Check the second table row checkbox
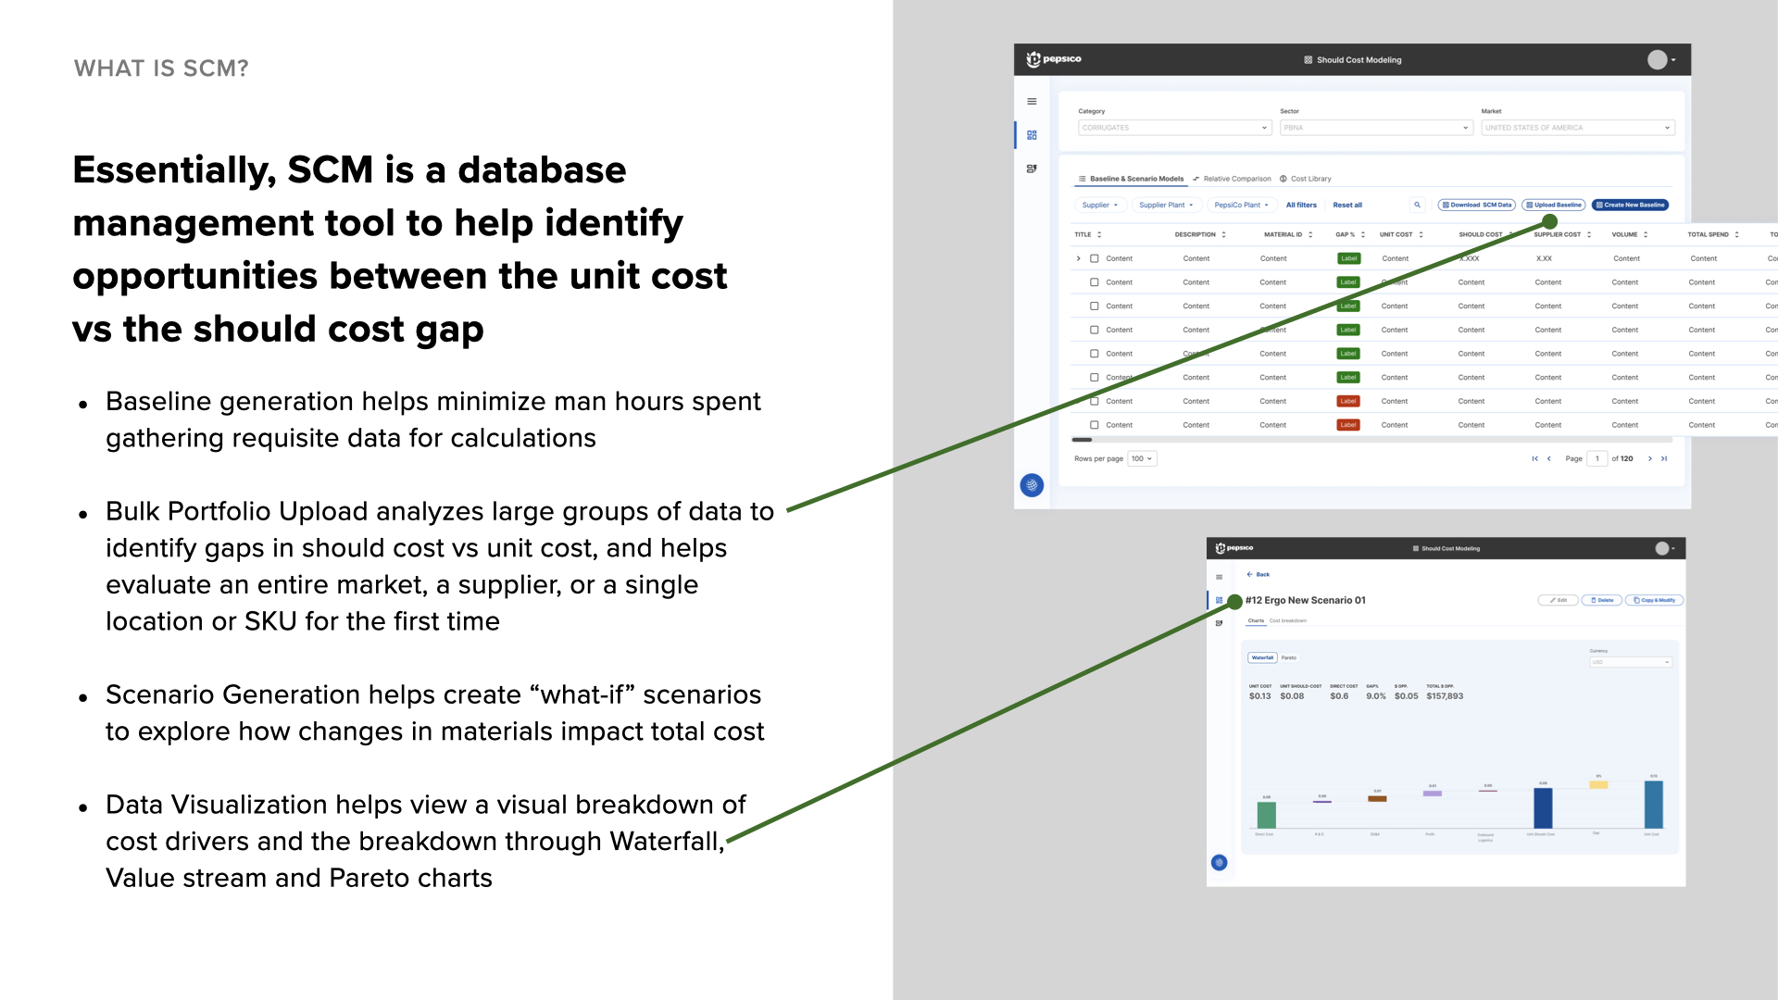 click(x=1094, y=282)
